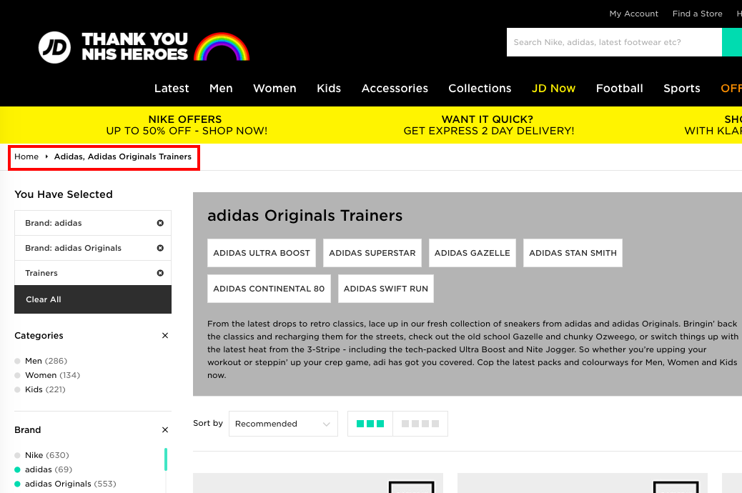Click the Adidas Superstar button
This screenshot has height=493, width=742.
point(372,253)
